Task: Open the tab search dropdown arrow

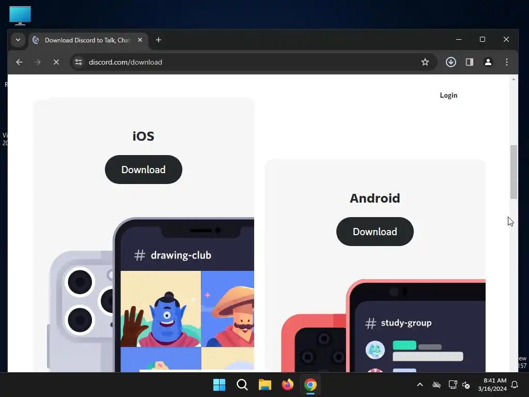Action: [18, 40]
